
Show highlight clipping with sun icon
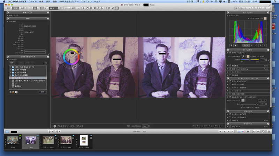click(x=234, y=45)
